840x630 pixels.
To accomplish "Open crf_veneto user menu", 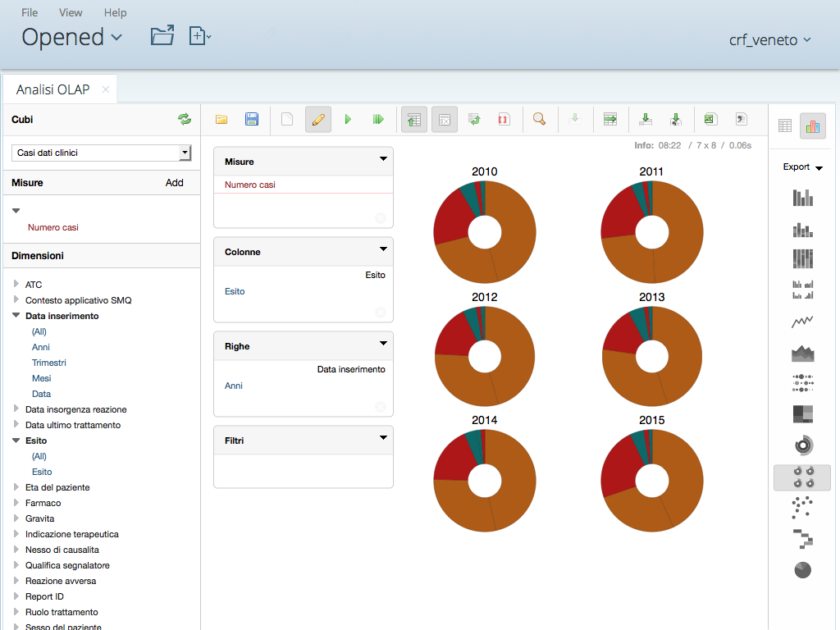I will (769, 39).
